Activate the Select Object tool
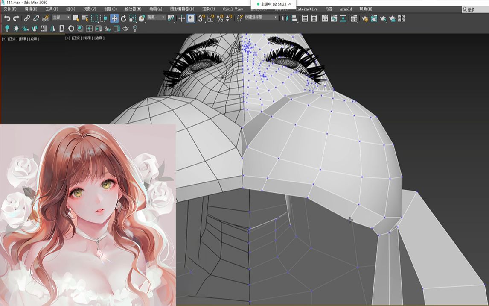The image size is (489, 306). coord(76,18)
